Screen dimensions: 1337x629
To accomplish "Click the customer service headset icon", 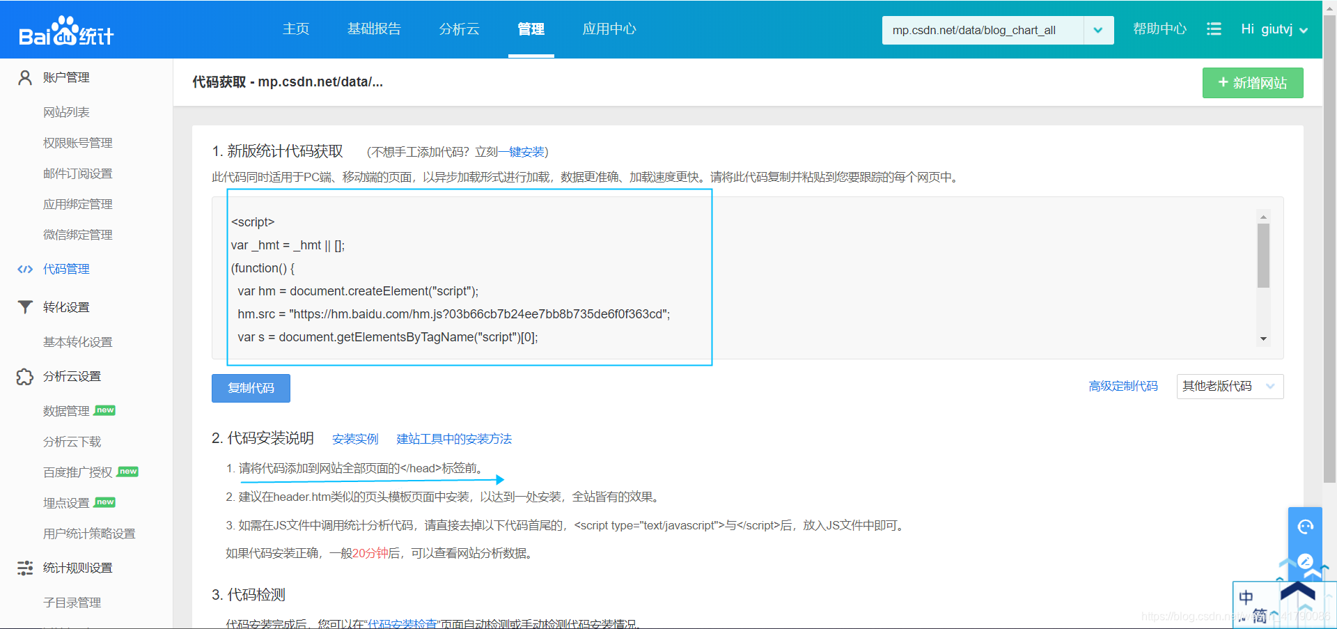I will 1305,527.
